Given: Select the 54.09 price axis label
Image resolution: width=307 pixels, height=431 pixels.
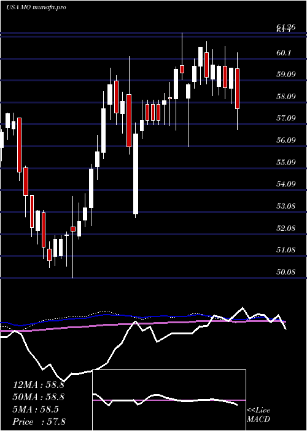Looking at the screenshot, I should [286, 184].
